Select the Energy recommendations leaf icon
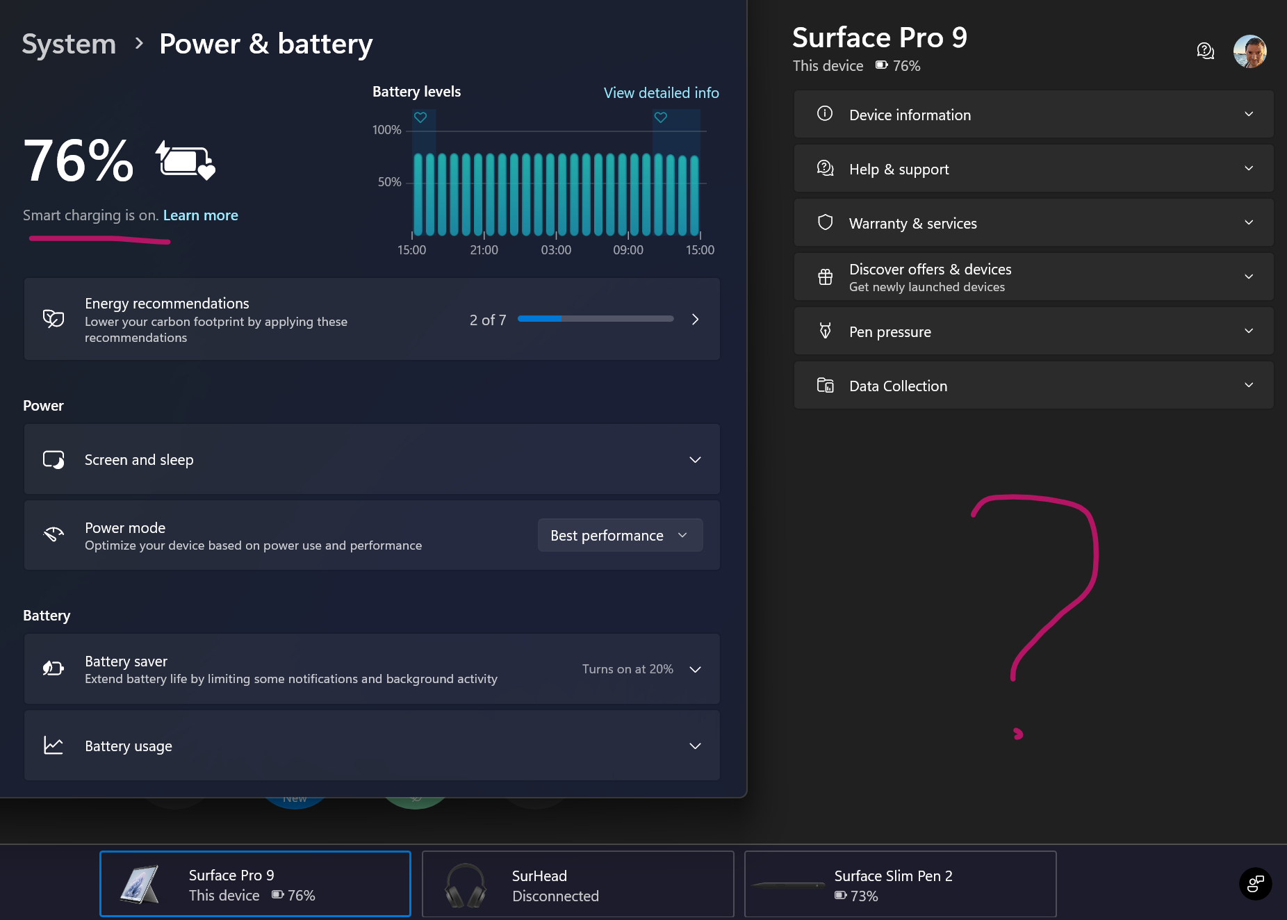1287x920 pixels. point(52,318)
